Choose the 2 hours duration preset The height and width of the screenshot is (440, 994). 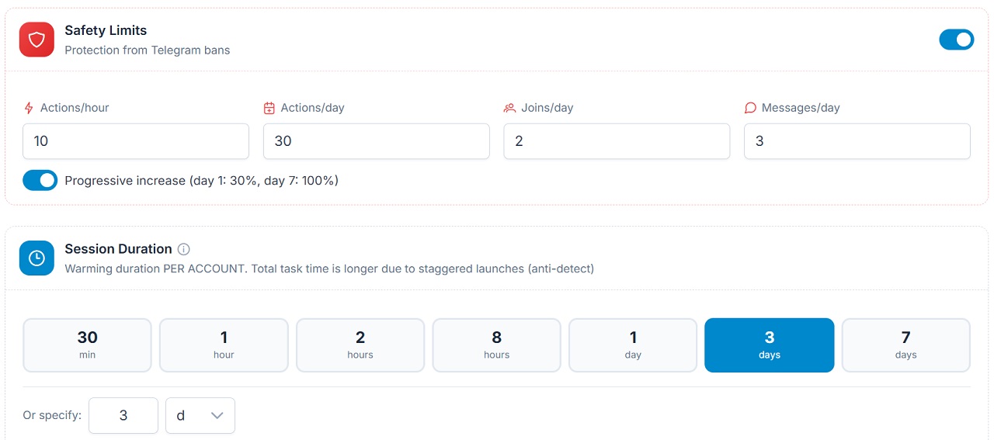360,345
